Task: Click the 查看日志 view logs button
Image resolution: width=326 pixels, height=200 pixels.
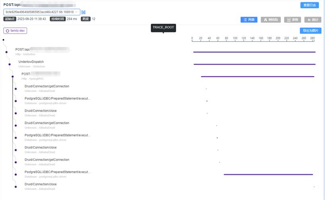Action: (x=309, y=5)
